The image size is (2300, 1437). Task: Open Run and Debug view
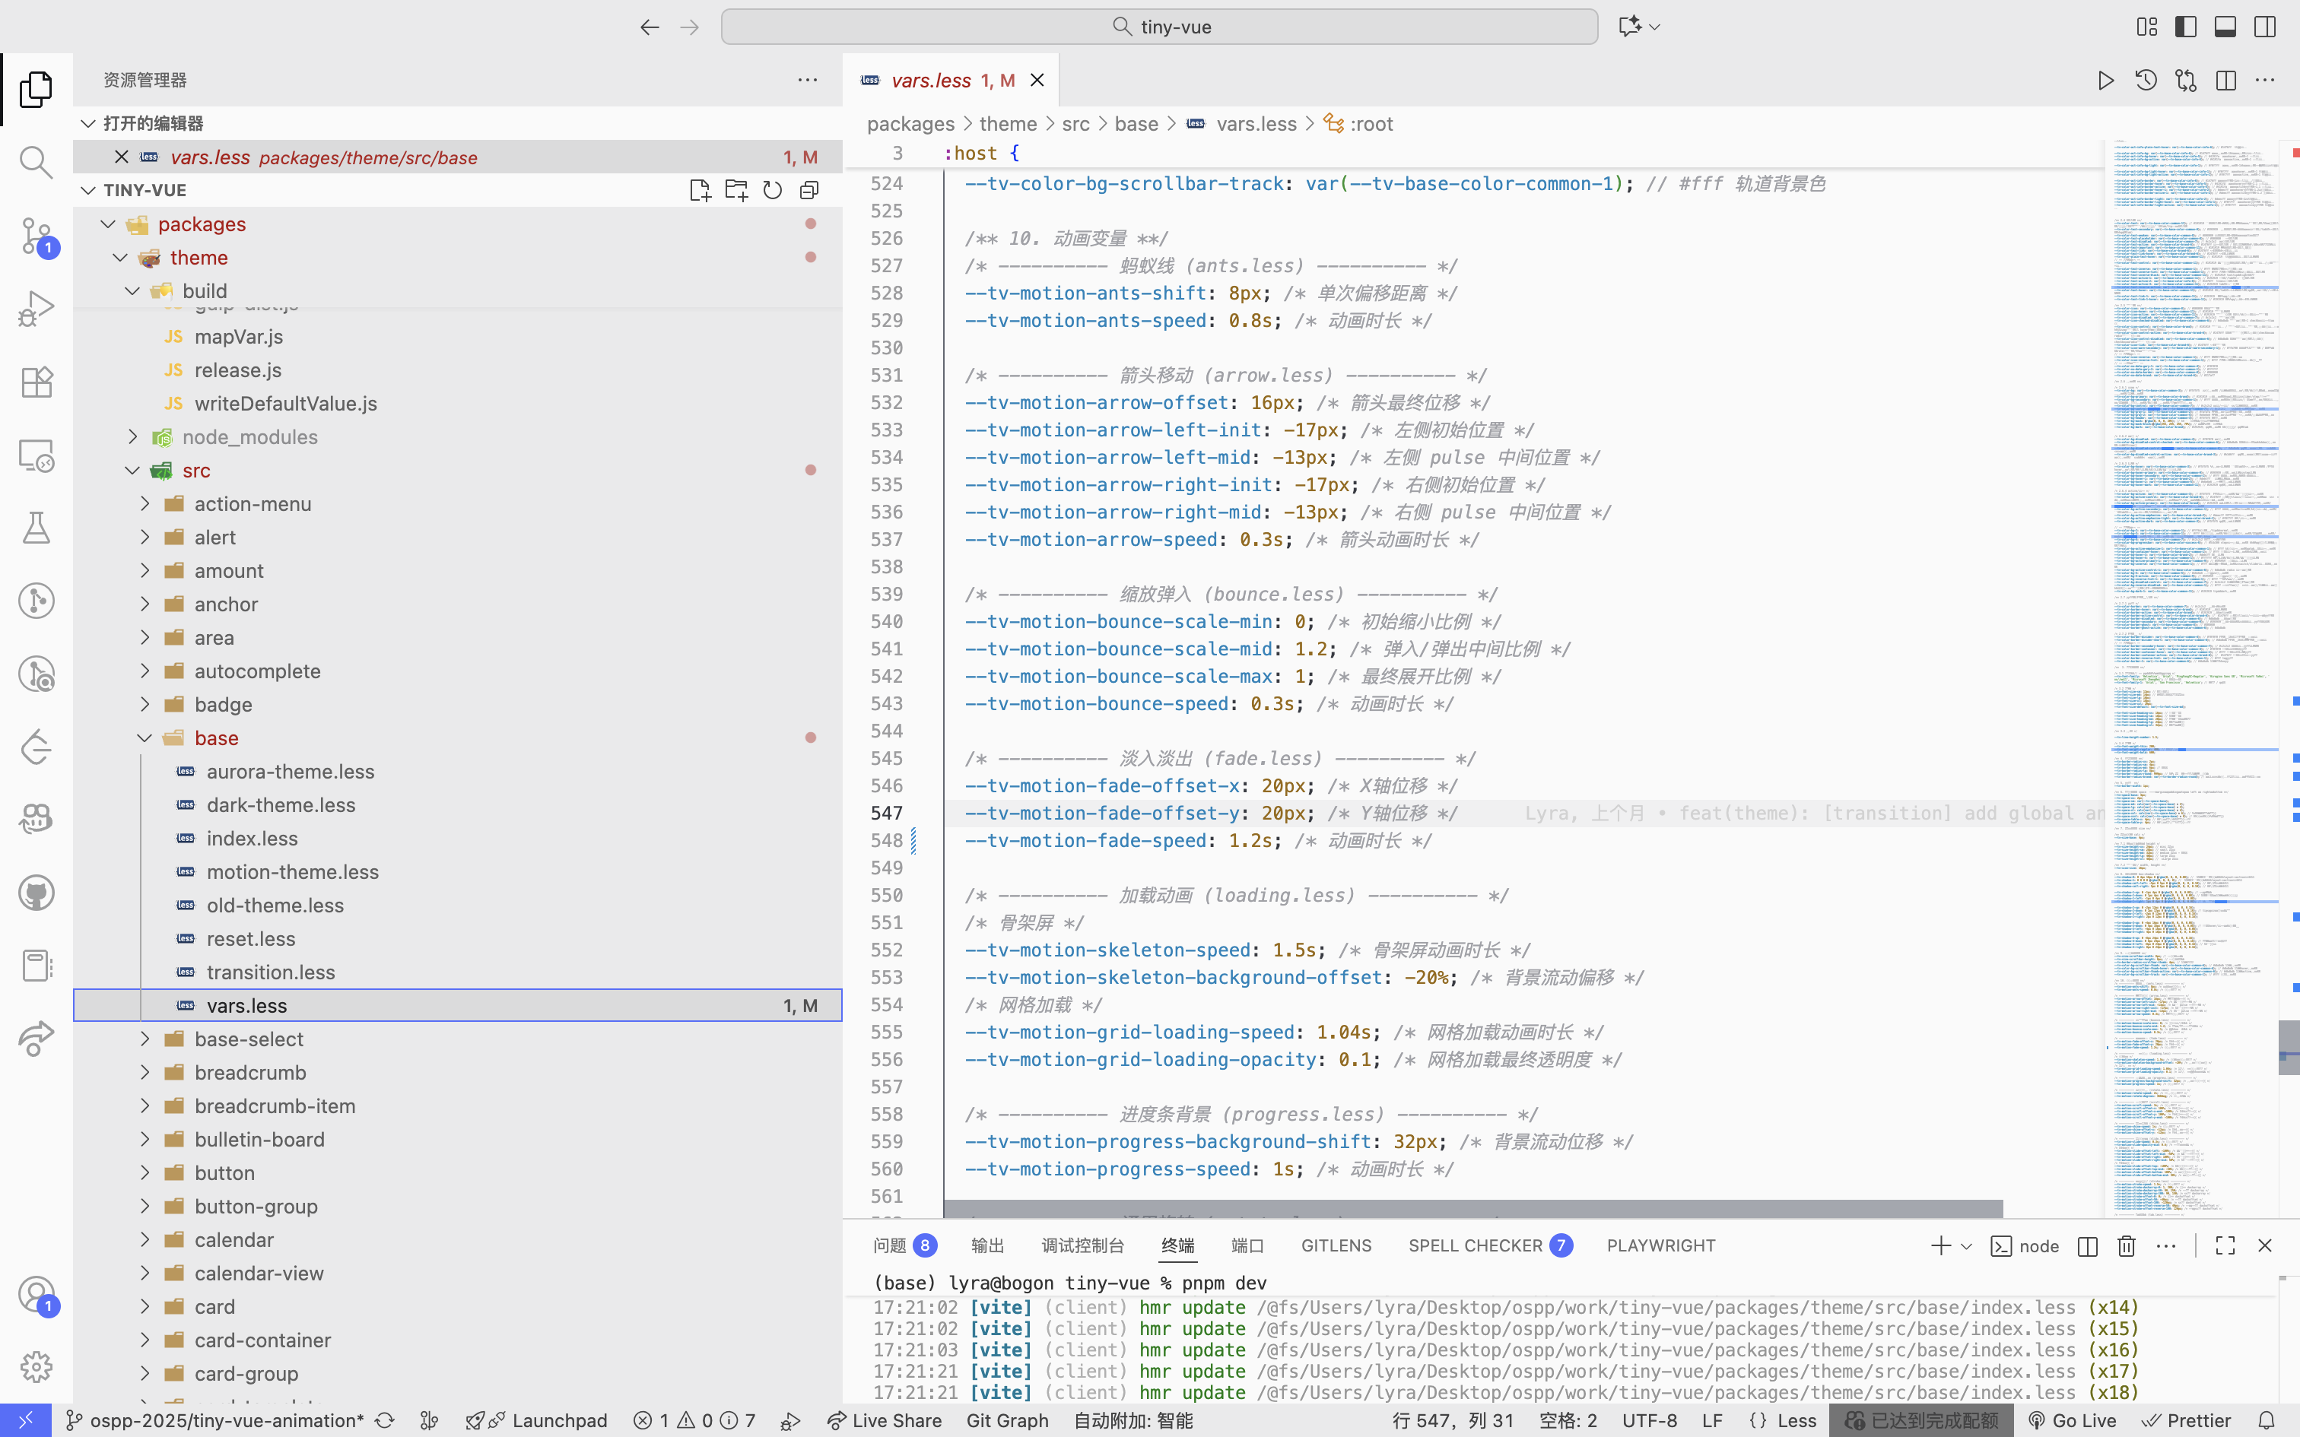click(x=36, y=309)
